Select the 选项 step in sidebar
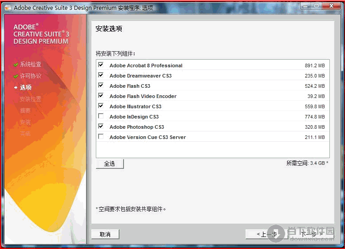The image size is (345, 249). pyautogui.click(x=25, y=87)
